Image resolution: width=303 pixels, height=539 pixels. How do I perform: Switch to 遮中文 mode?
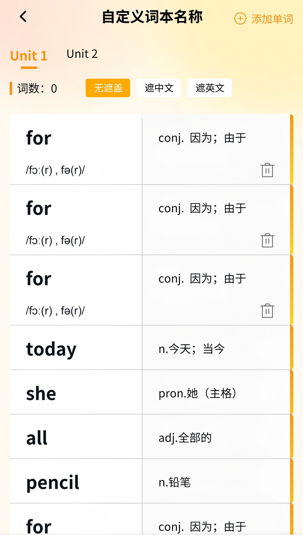[159, 88]
